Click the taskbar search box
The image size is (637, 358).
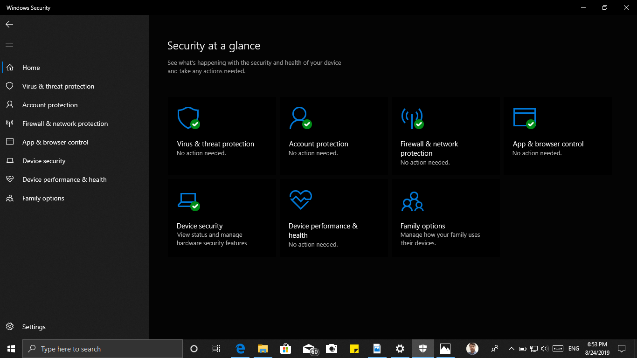tap(103, 349)
